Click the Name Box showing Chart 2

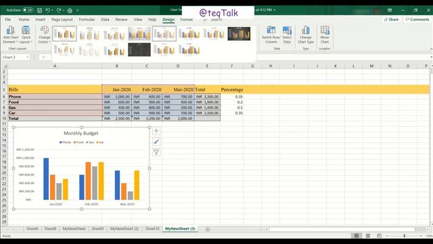(14, 57)
